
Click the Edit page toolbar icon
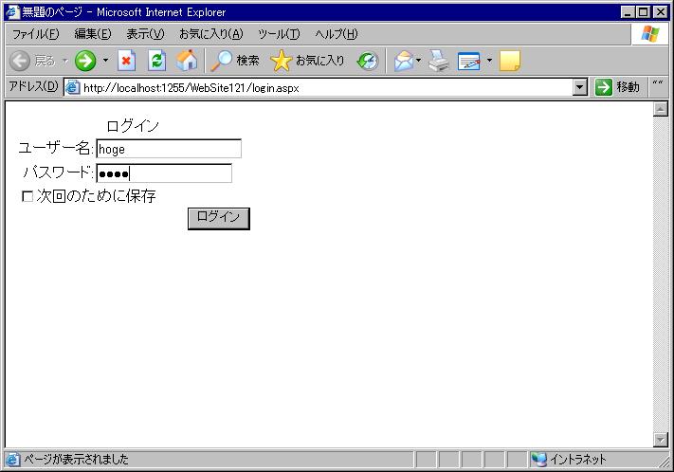(x=469, y=61)
